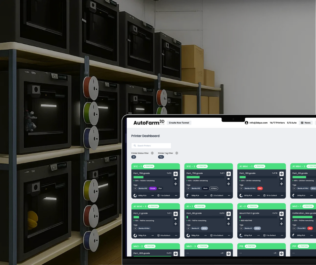Image resolution: width=316 pixels, height=265 pixels.
Task: Add a tag to A1 - 1 printer
Action: point(188,228)
